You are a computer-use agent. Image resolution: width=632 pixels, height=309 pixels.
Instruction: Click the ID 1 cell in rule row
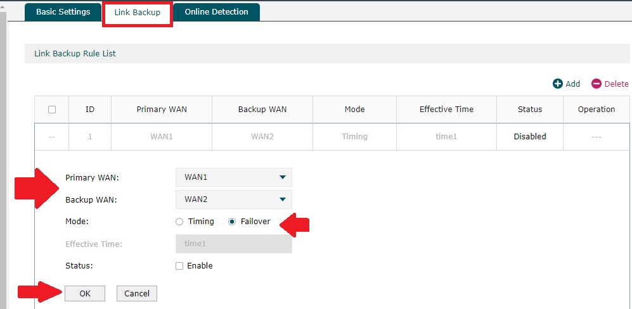[x=90, y=137]
